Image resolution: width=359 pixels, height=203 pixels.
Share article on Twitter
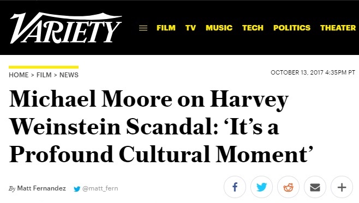pyautogui.click(x=262, y=187)
